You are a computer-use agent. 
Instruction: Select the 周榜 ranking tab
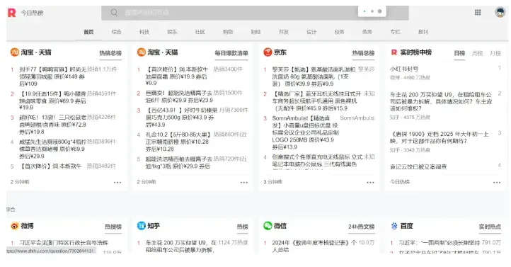coord(477,53)
